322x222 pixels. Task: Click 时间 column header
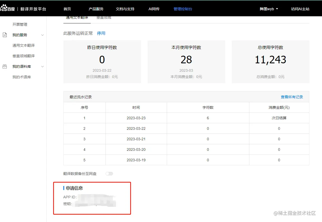click(136, 107)
